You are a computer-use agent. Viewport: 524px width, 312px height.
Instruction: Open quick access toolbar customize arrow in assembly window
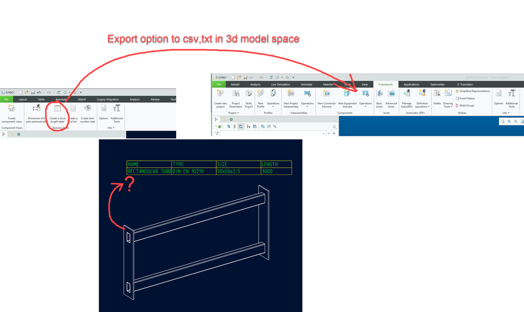(x=293, y=78)
